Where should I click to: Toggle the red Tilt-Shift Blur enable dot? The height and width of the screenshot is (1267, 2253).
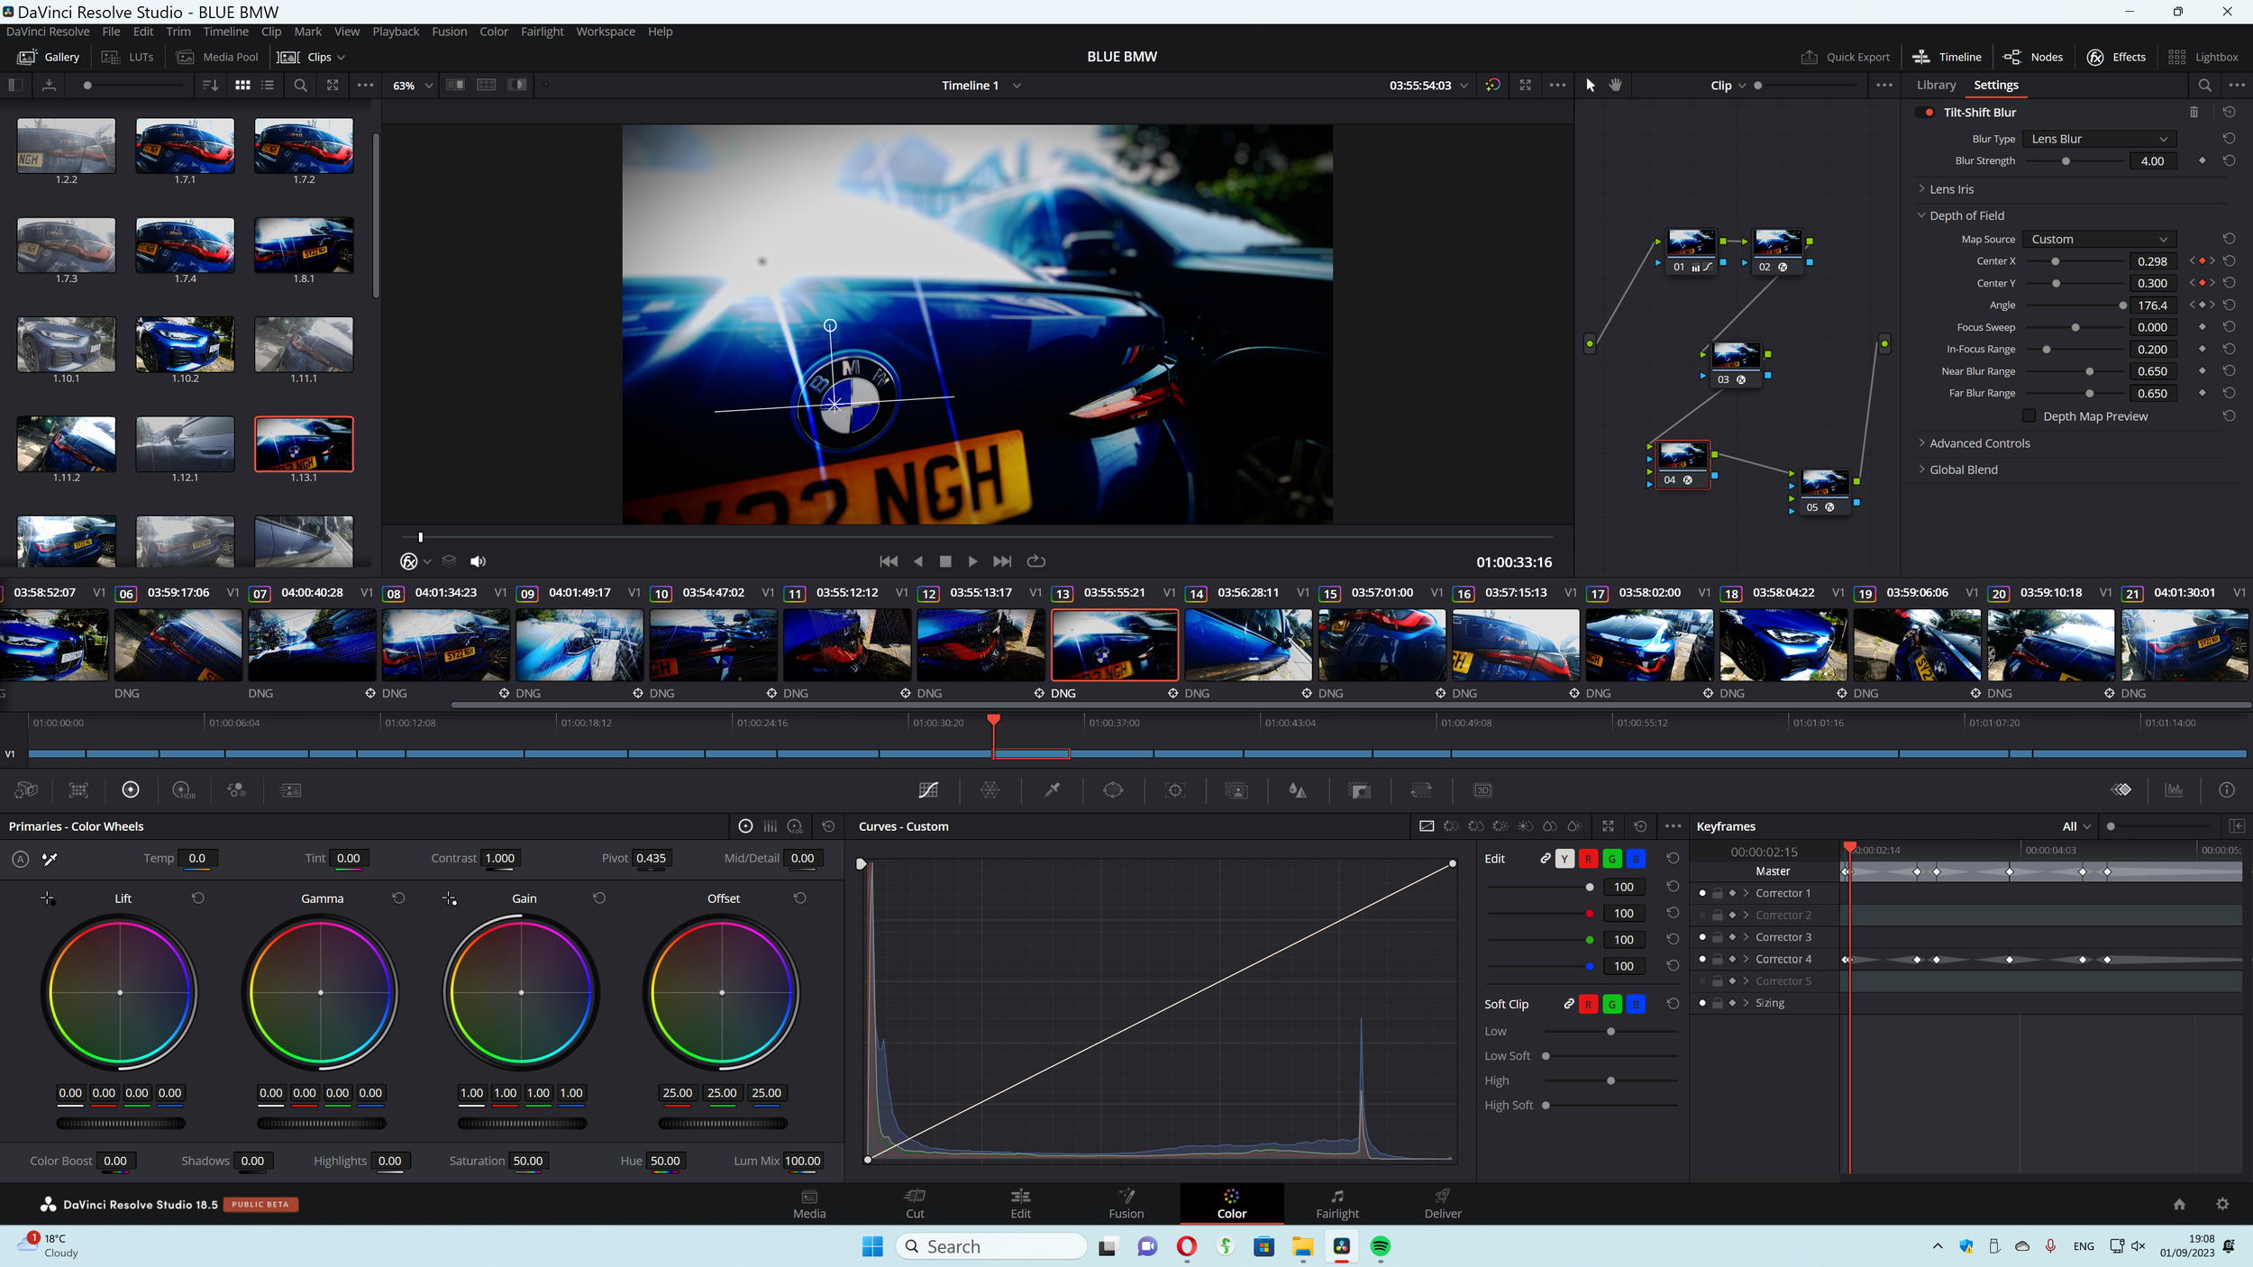[x=1929, y=113]
